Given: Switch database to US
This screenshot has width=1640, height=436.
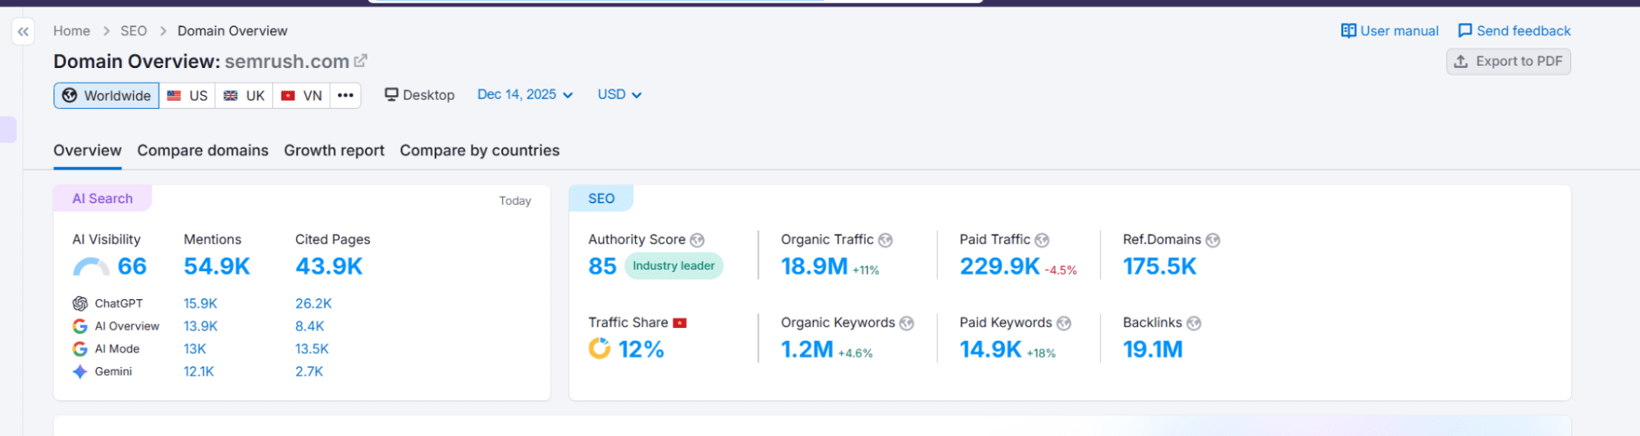Looking at the screenshot, I should [187, 95].
